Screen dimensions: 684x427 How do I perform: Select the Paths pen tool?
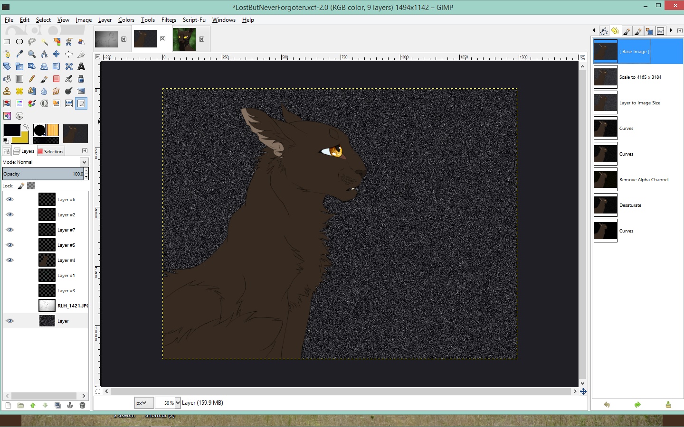(x=7, y=54)
